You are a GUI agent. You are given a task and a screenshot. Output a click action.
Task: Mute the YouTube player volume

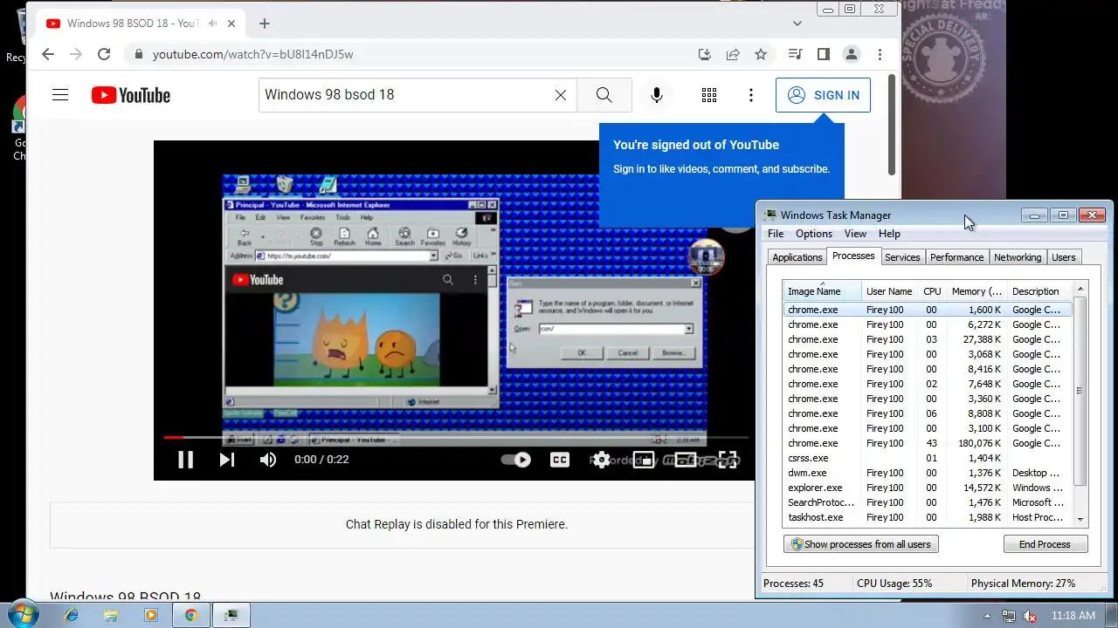coord(268,460)
